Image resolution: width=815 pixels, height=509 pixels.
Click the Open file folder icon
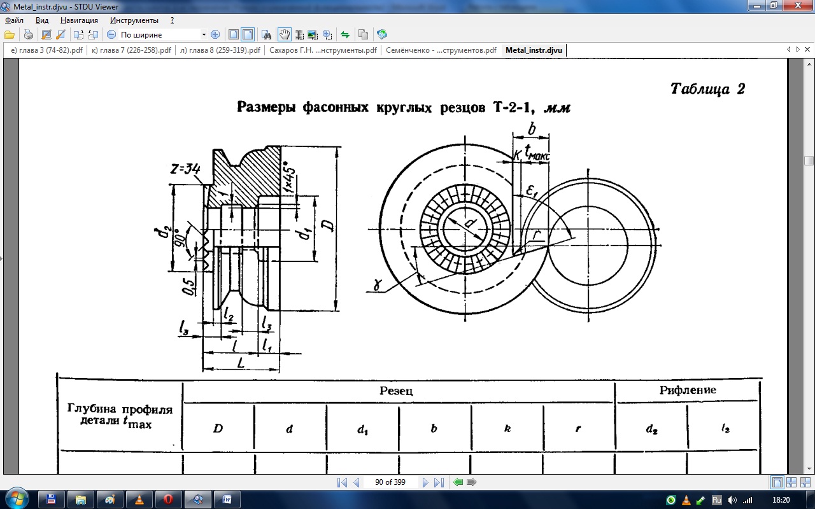(9, 34)
